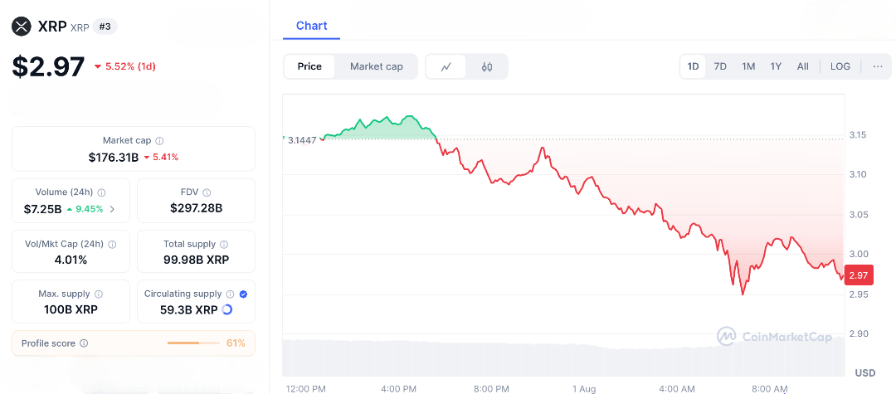Select the 7D time range
The height and width of the screenshot is (394, 896).
(720, 66)
